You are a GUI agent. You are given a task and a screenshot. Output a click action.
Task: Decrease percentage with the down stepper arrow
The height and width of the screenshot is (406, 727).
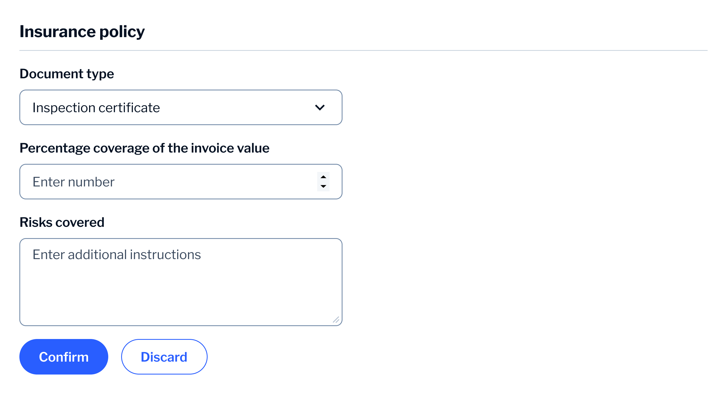(x=323, y=186)
